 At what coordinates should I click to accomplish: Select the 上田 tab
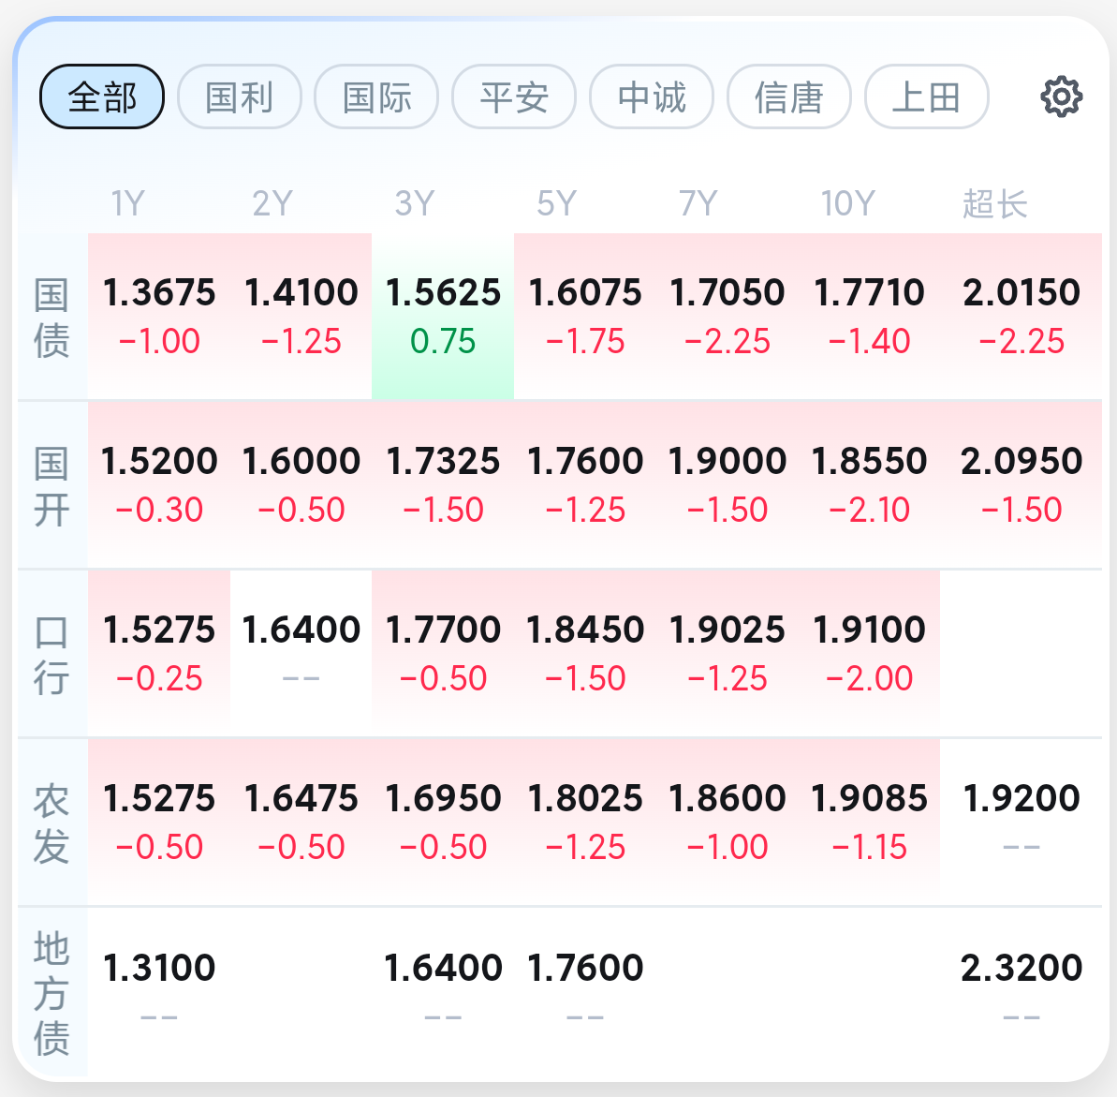(927, 96)
